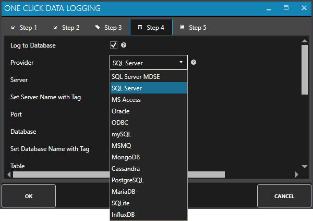Choose mySQL from the dropdown list
Viewport: 313px width, 221px height.
point(121,134)
